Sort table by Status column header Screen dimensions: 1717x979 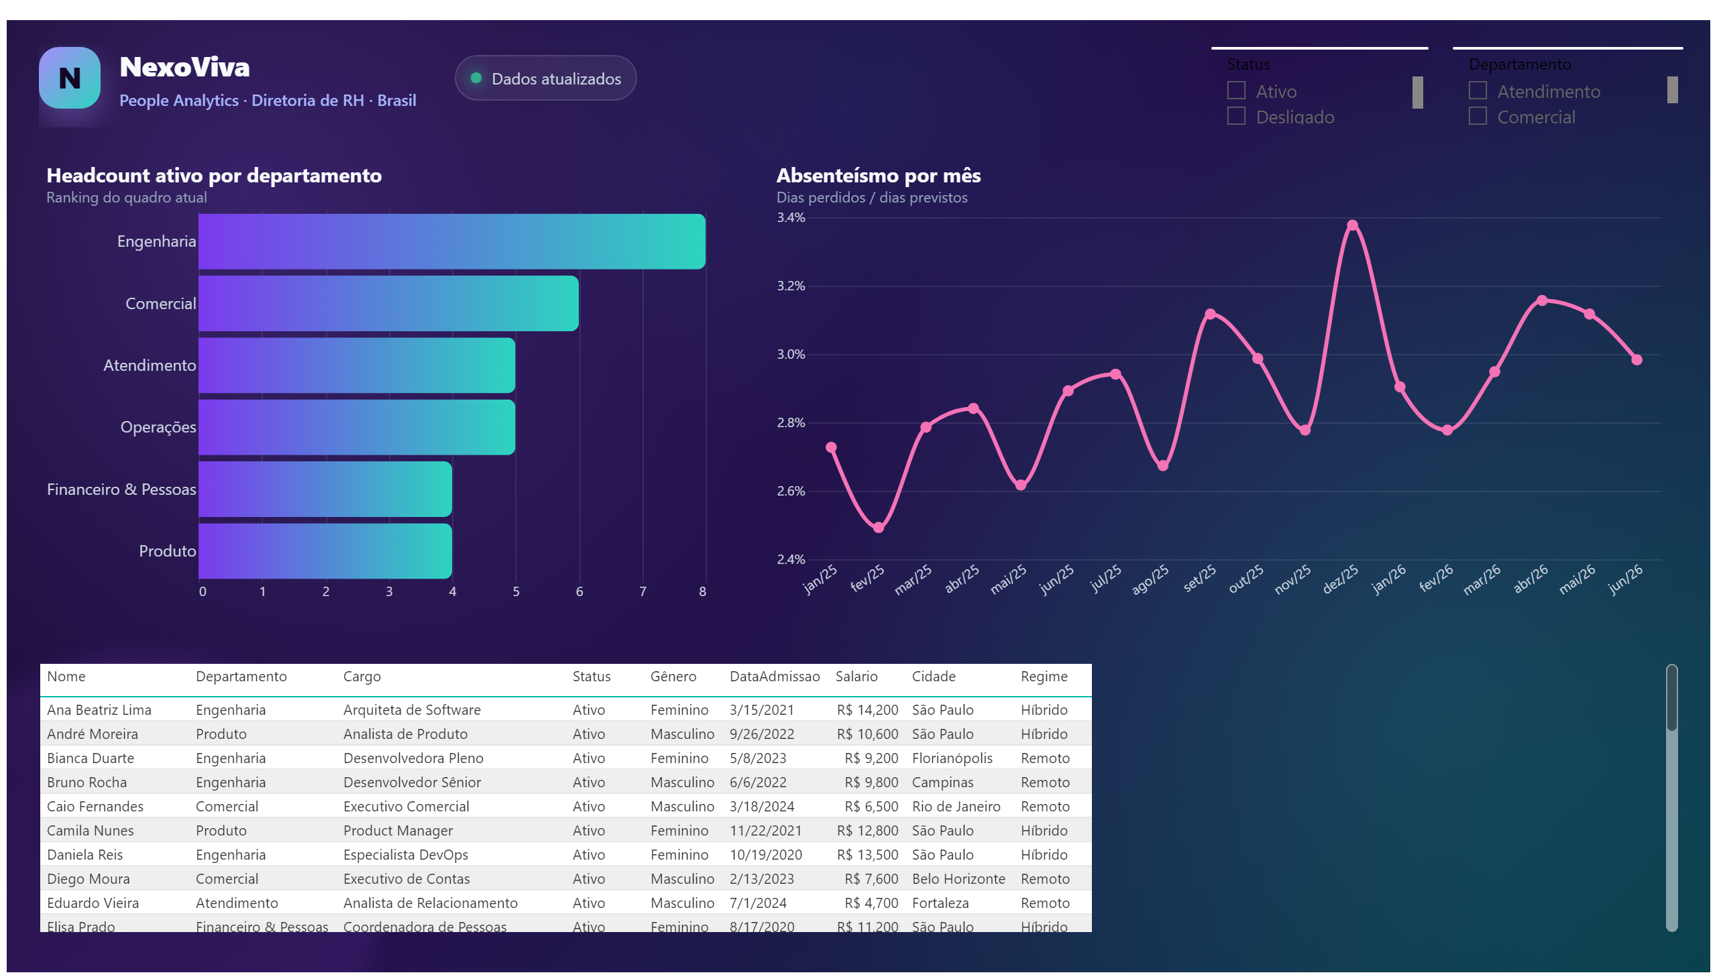pyautogui.click(x=591, y=677)
